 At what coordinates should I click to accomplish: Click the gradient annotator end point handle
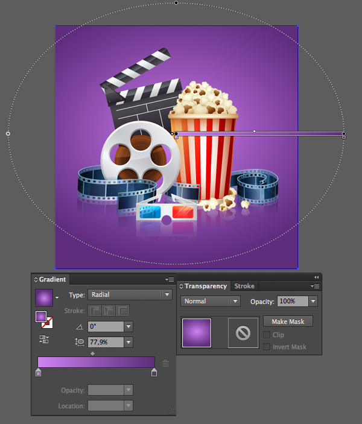(344, 133)
